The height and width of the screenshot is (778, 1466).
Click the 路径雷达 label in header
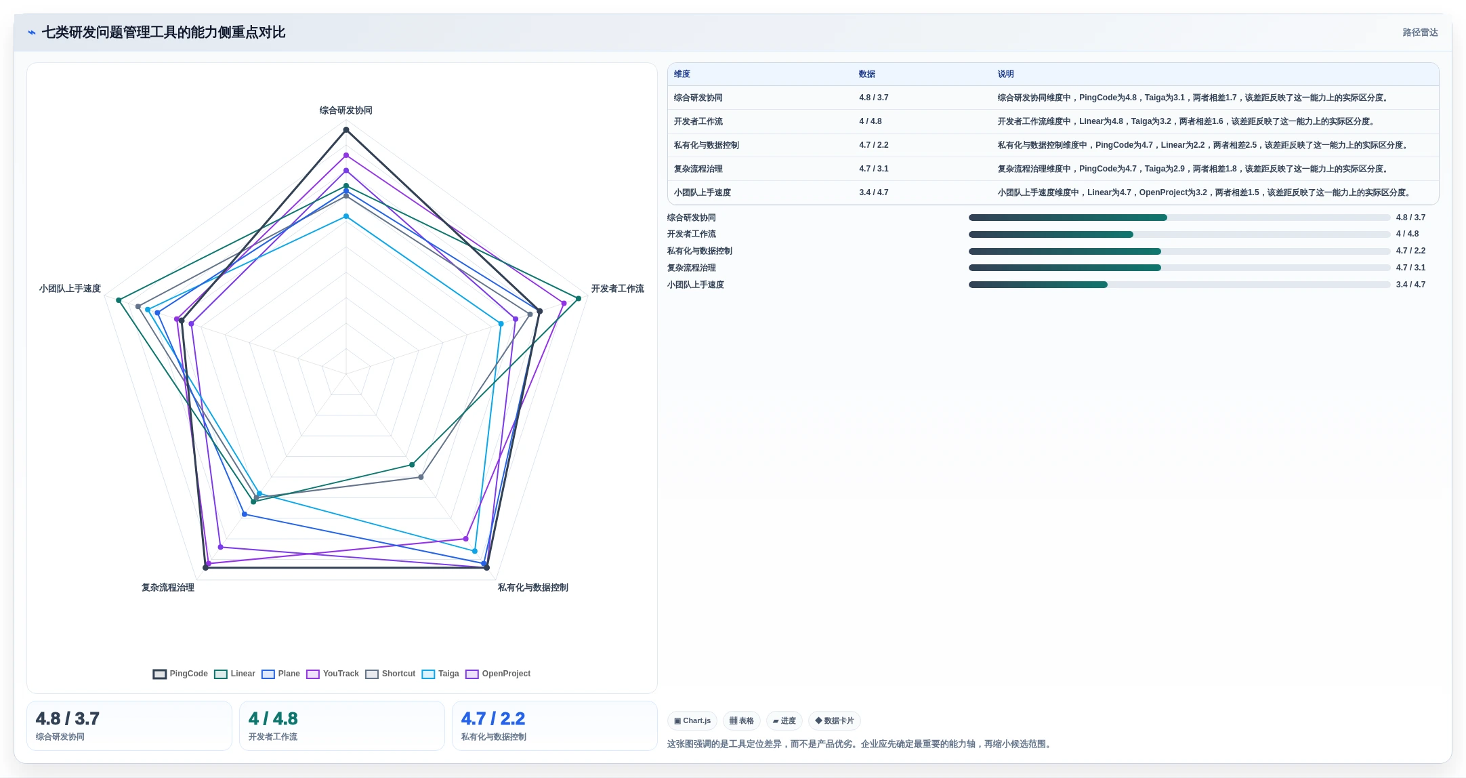tap(1420, 33)
